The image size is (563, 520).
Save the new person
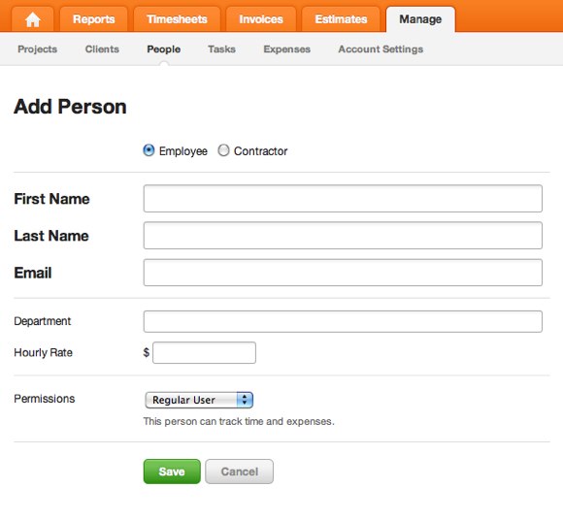pyautogui.click(x=172, y=471)
